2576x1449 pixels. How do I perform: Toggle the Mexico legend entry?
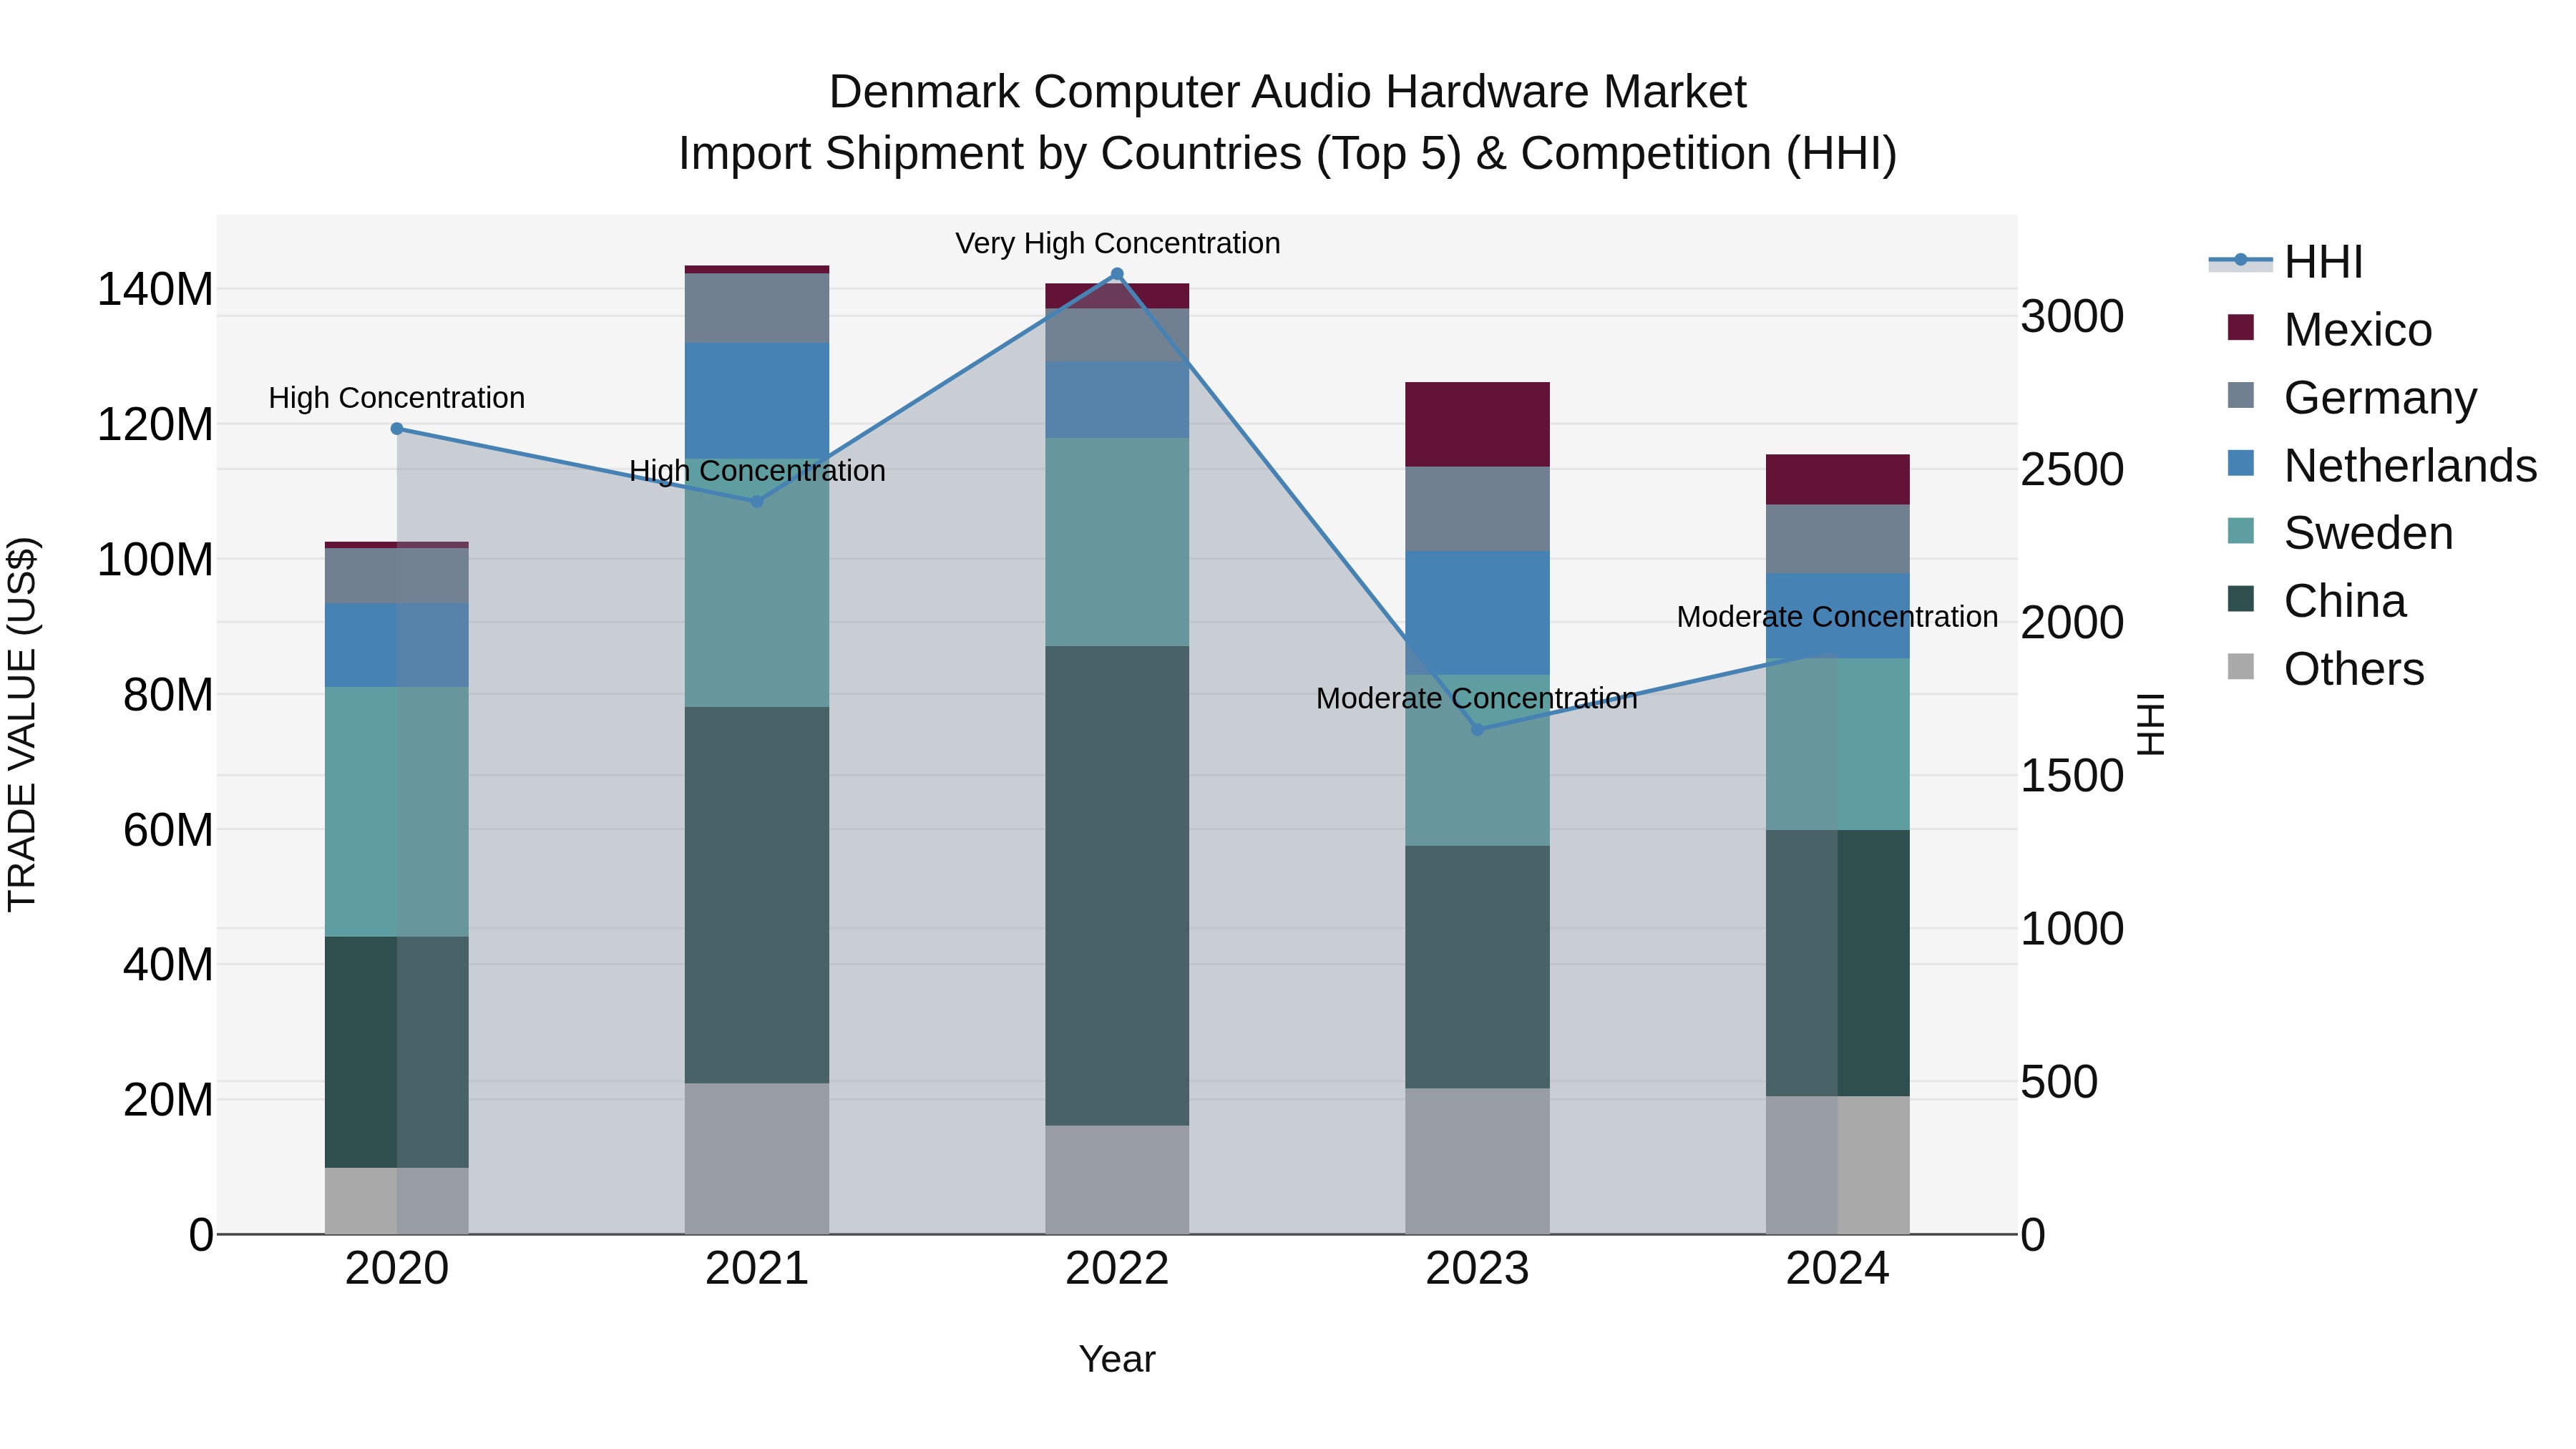point(2330,329)
